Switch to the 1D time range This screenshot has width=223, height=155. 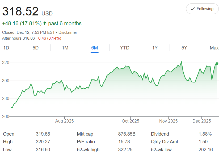point(6,48)
